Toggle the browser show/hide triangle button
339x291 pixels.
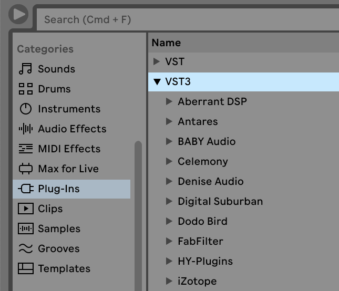coord(19,14)
